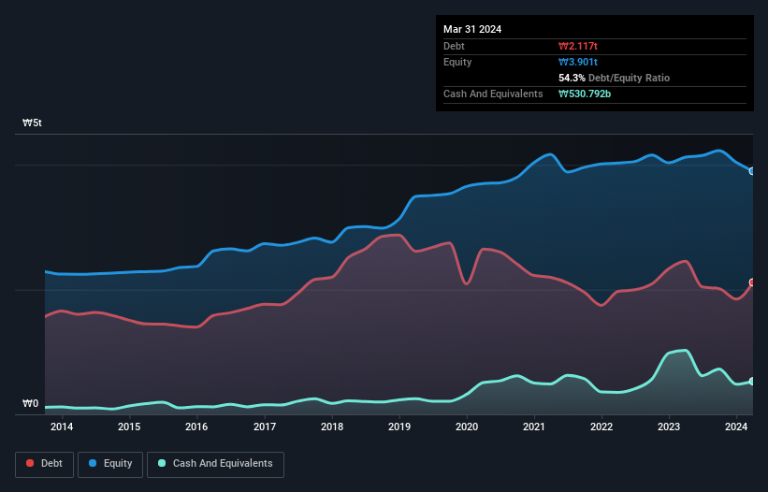Click the Debt row label in tooltip
Viewport: 768px width, 492px height.
(454, 46)
